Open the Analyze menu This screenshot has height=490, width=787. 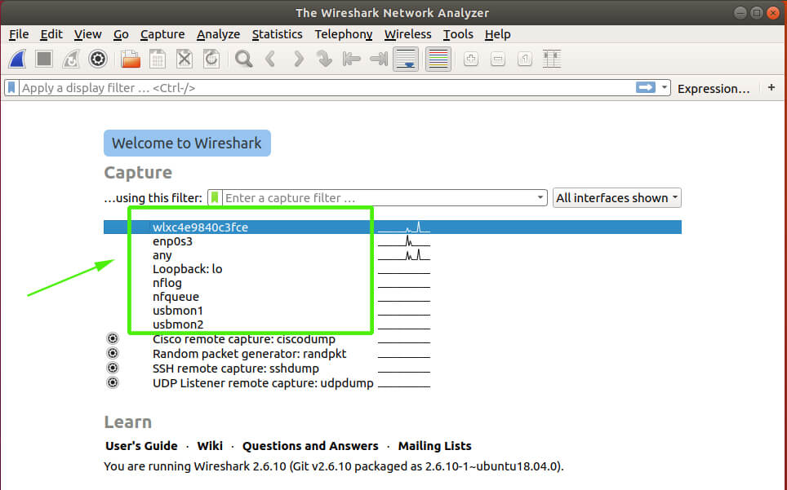tap(218, 34)
